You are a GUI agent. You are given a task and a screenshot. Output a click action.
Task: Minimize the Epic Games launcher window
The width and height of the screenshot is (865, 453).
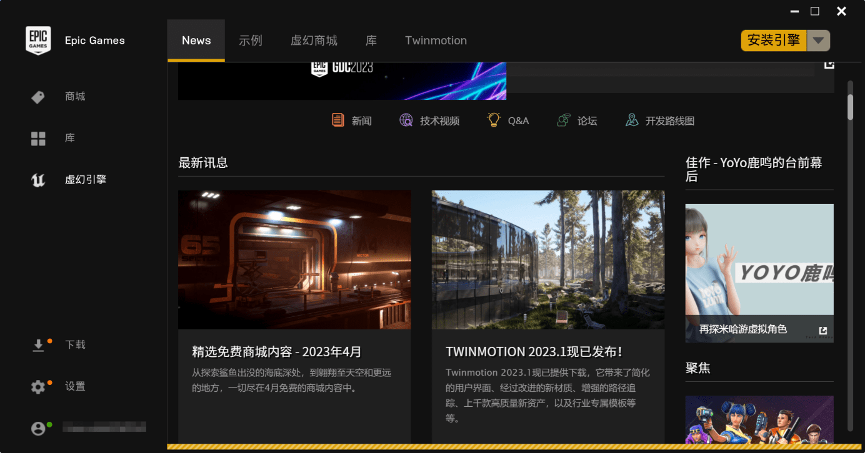point(794,11)
